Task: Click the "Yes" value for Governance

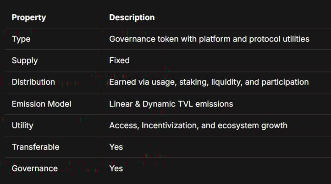Action: (x=116, y=168)
